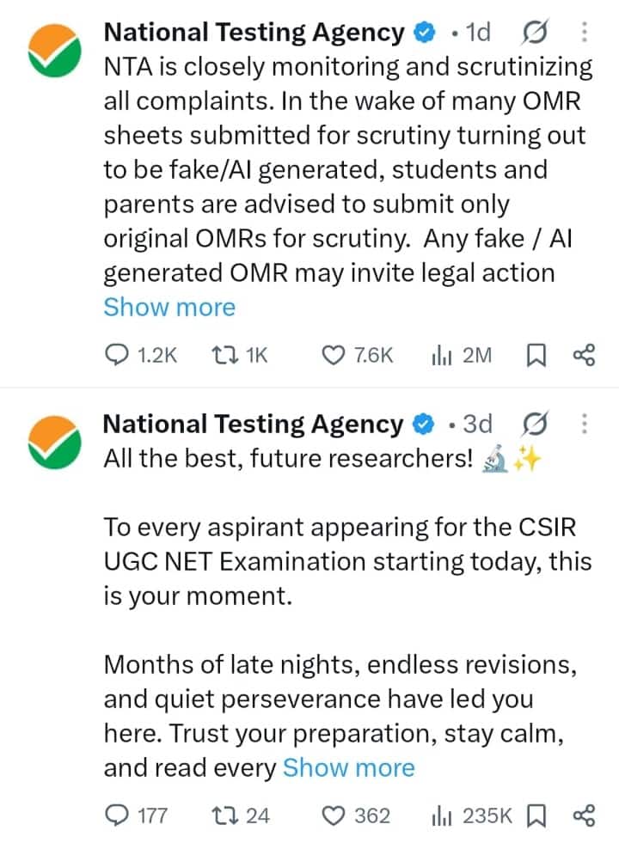Expand Show more after 'and read every'

tap(349, 767)
